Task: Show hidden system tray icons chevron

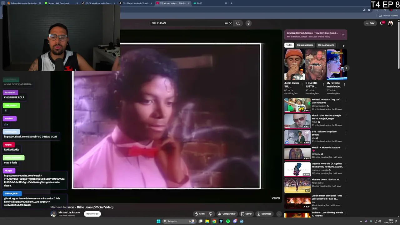Action: pos(361,221)
